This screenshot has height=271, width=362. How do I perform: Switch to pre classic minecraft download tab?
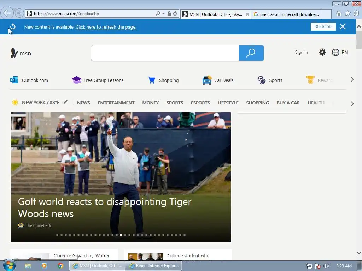click(287, 14)
